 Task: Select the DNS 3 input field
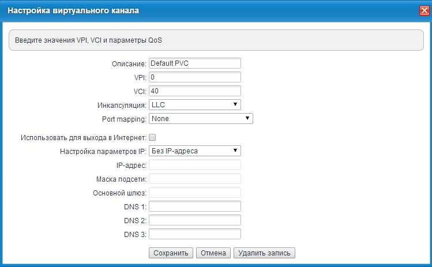tap(194, 234)
